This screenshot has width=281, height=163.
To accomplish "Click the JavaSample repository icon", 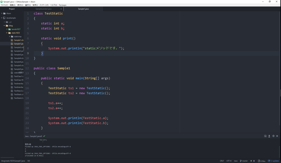I will point(4,18).
